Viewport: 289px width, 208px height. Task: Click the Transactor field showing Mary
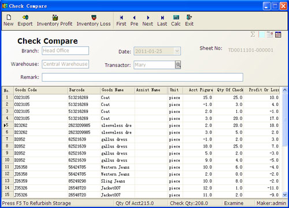tap(154, 65)
